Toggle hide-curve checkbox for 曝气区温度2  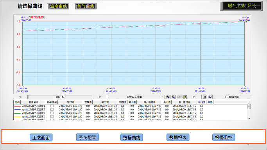pos(52,110)
